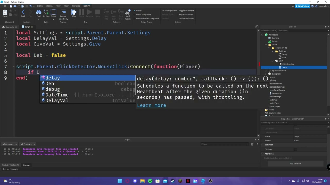Click Go to Script Error
This screenshot has width=330, height=185.
169,11
